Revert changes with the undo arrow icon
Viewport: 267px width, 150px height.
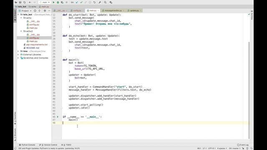click(x=94, y=2)
